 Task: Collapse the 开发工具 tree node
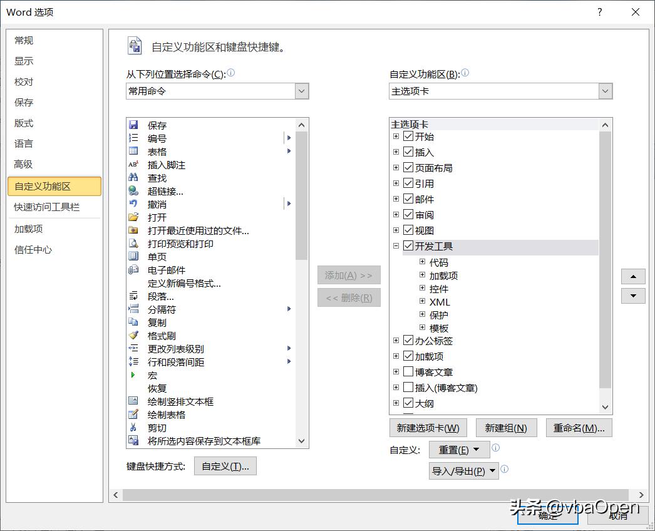[x=398, y=246]
